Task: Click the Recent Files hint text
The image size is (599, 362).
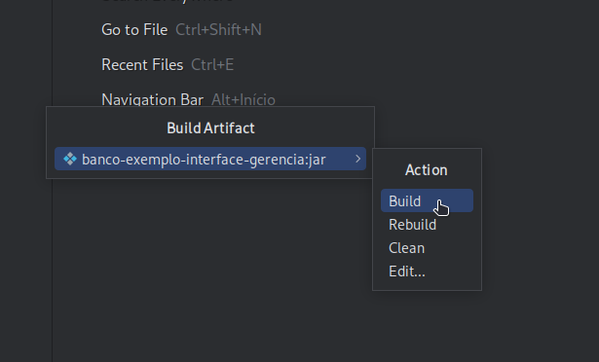Action: click(142, 65)
